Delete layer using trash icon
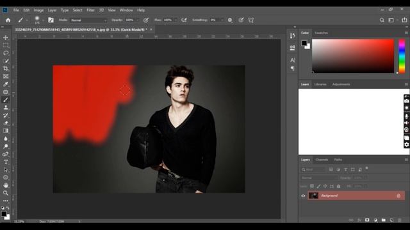This screenshot has width=410, height=230. point(400,220)
